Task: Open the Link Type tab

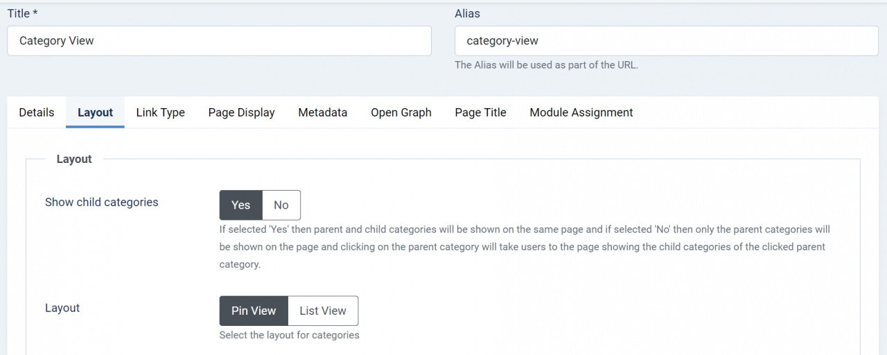Action: 160,112
